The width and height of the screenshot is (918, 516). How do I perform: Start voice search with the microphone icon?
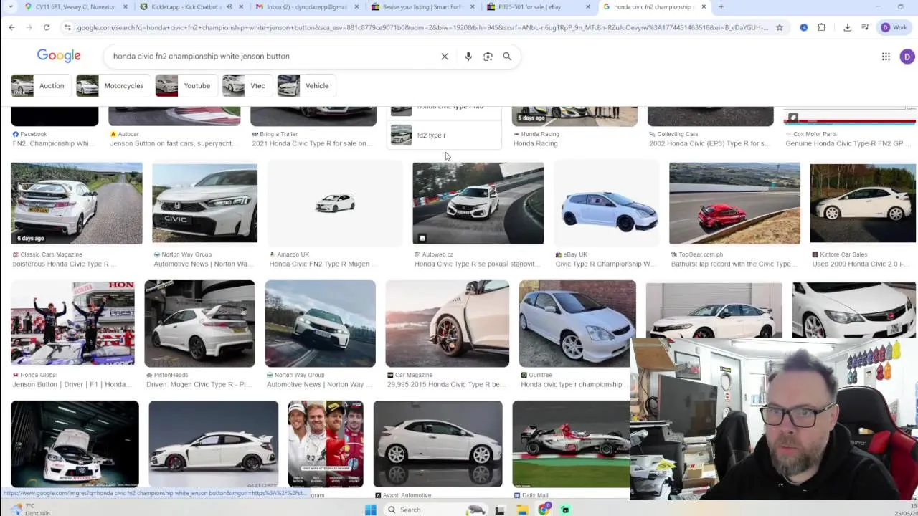coord(468,56)
